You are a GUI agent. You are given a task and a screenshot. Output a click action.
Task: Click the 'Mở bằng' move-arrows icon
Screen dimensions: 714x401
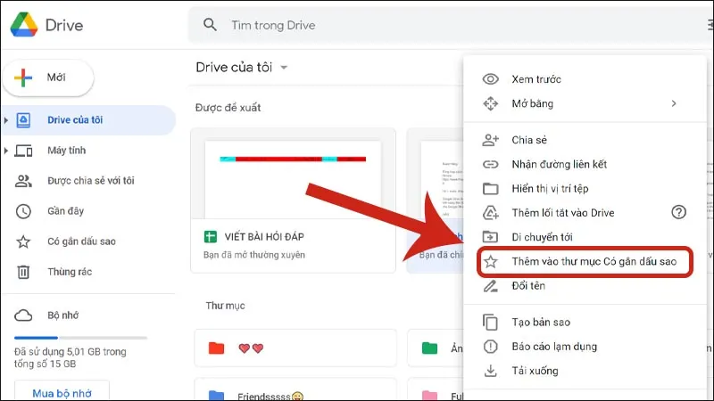[x=490, y=103]
